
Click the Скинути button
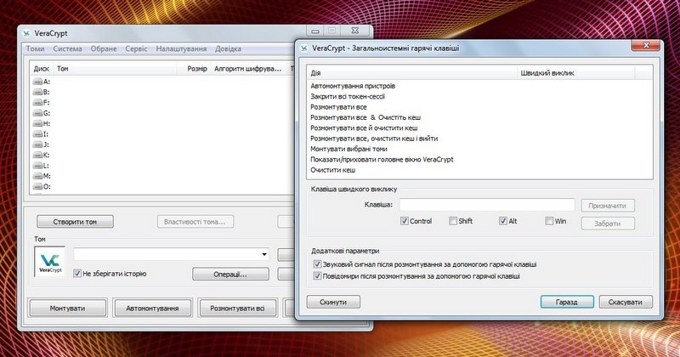333,302
